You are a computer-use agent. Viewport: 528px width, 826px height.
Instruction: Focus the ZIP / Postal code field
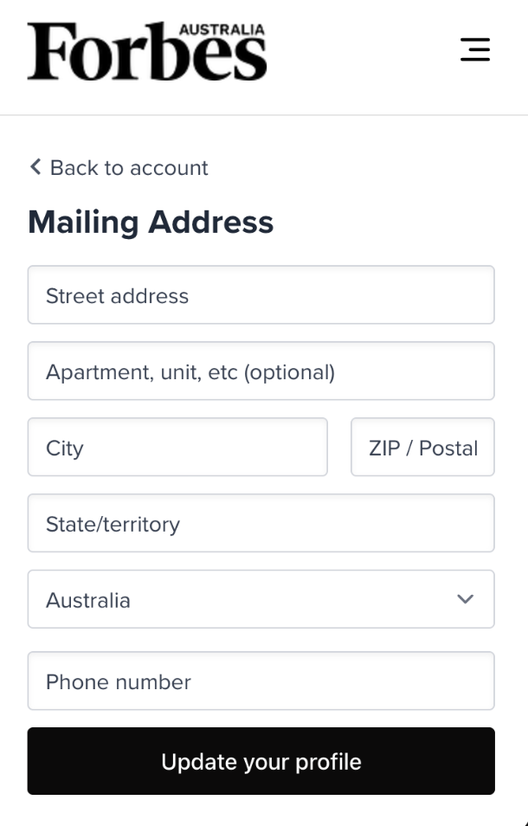pos(422,448)
